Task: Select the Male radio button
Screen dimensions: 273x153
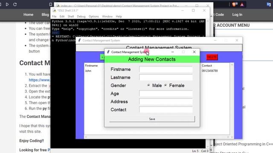Action: [148, 85]
